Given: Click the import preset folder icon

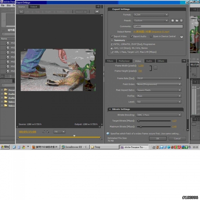Looking at the screenshot, I should (177, 21).
